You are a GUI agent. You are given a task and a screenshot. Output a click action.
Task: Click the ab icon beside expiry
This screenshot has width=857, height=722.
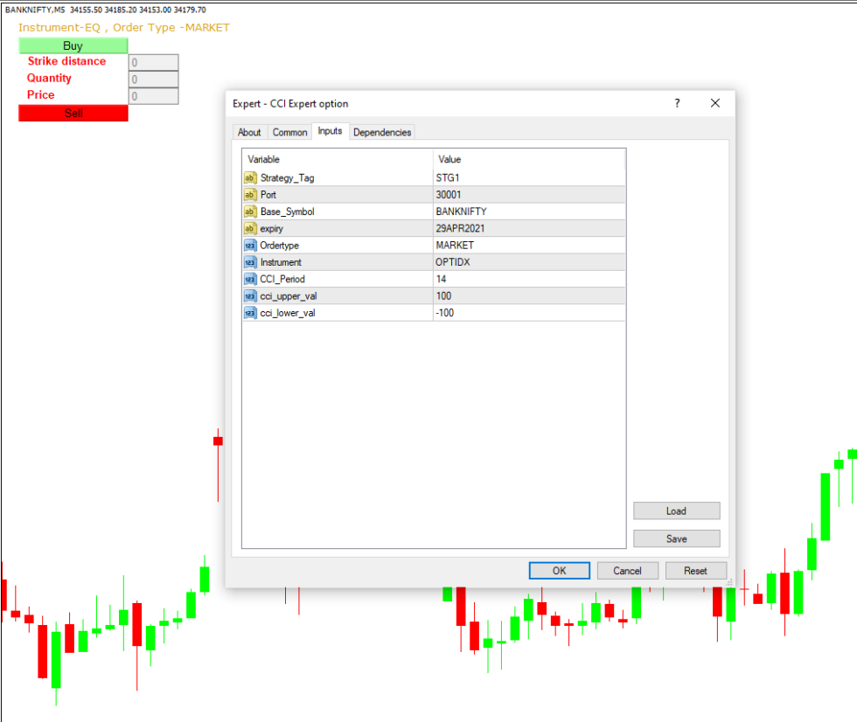coord(250,228)
